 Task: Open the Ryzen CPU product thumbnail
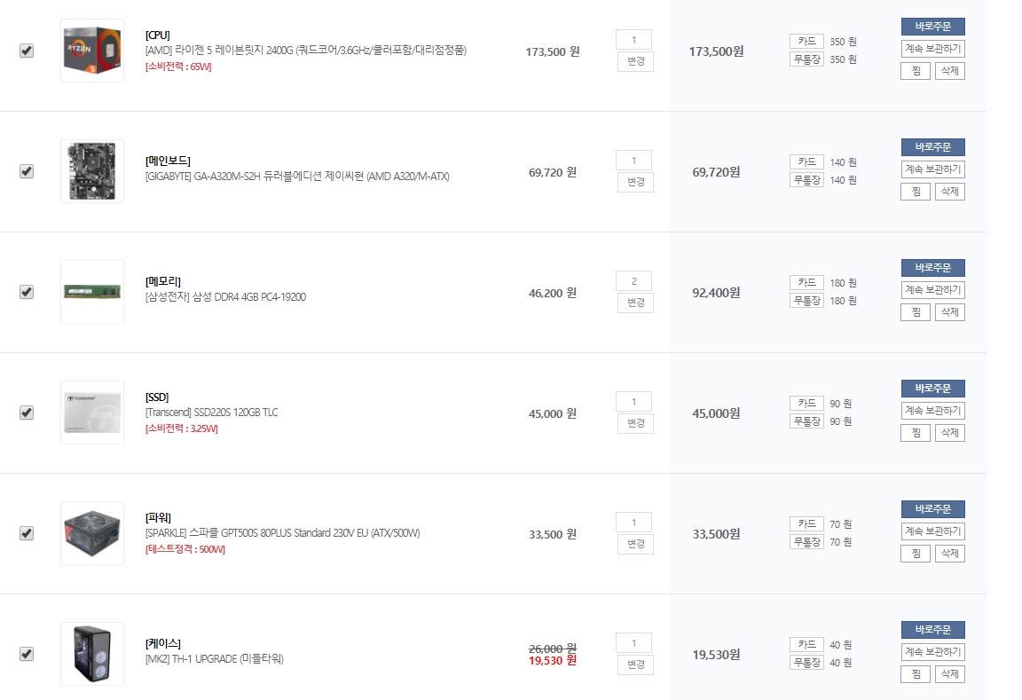coord(92,51)
